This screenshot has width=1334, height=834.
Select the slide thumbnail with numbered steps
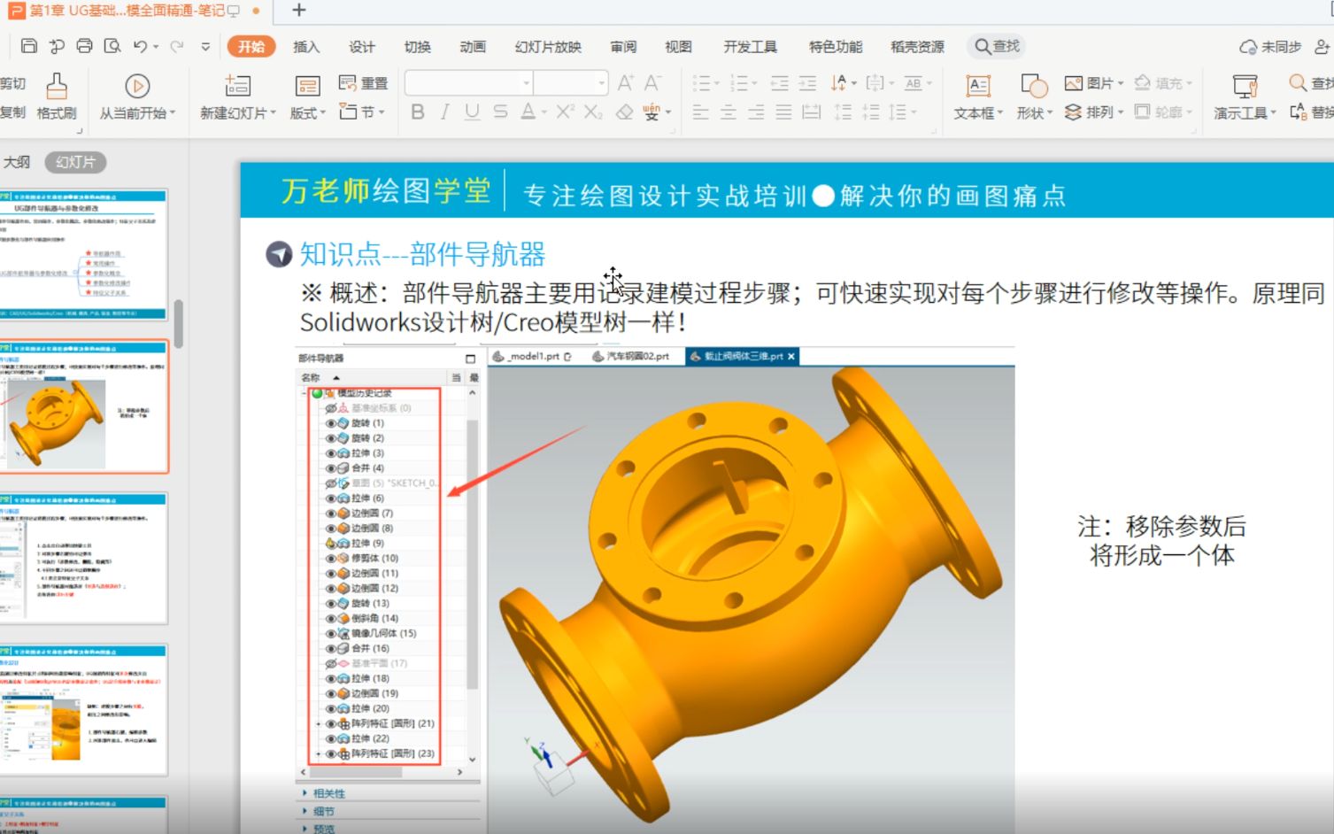click(82, 559)
